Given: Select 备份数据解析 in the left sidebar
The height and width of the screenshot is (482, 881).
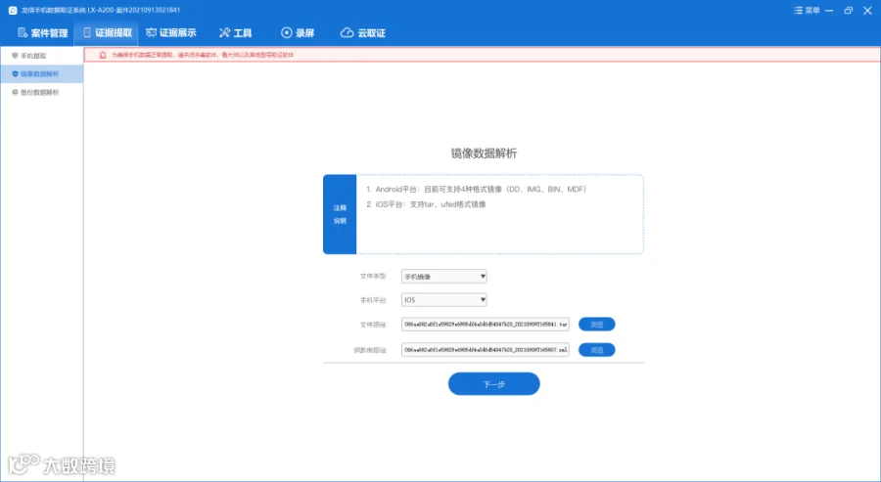Looking at the screenshot, I should coord(41,93).
